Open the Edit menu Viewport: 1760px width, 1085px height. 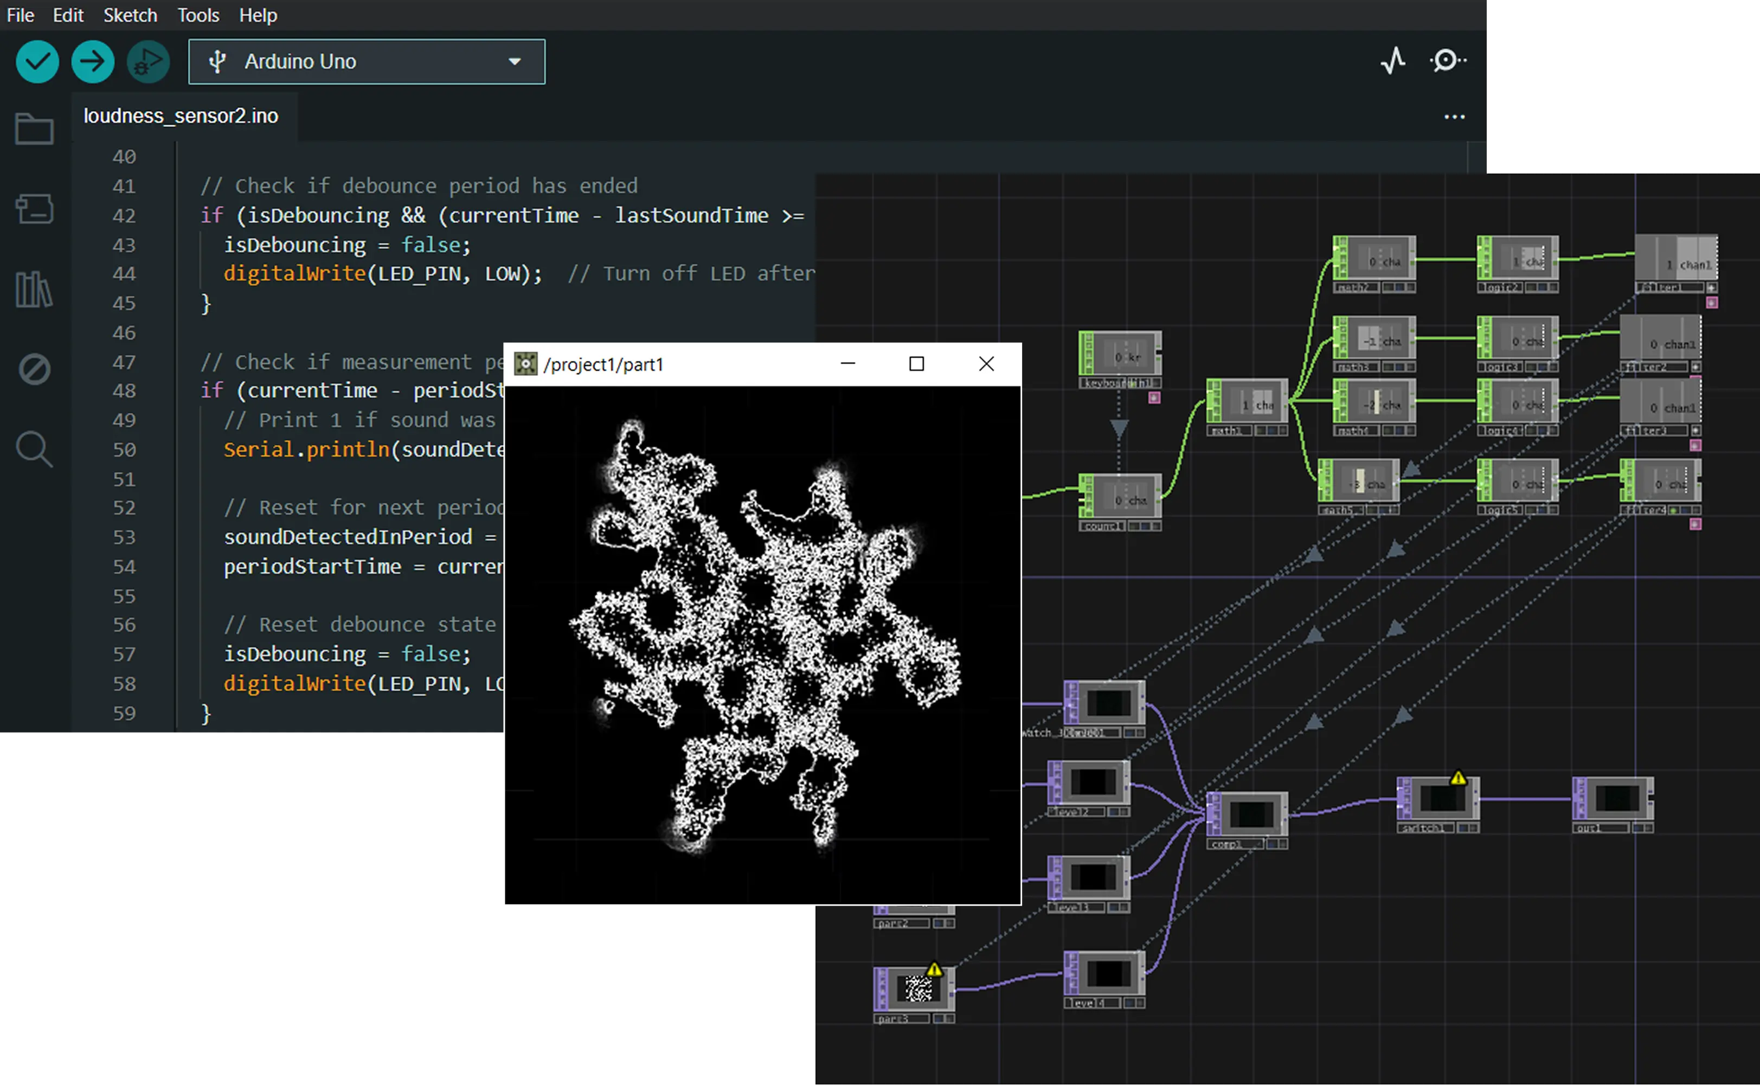[x=68, y=15]
